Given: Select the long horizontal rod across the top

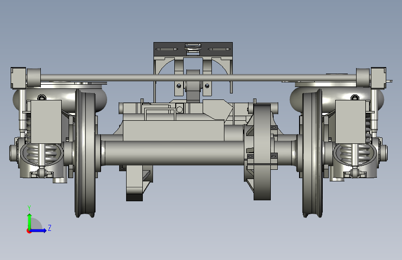Looking at the screenshot, I should click(x=198, y=78).
